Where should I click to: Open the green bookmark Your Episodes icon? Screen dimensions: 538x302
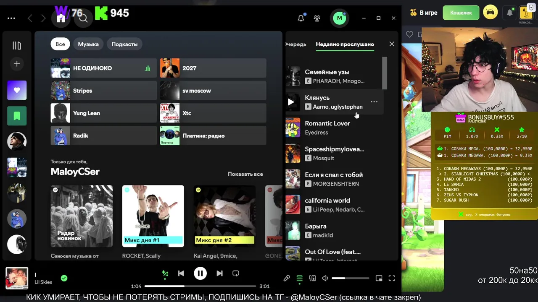(17, 116)
